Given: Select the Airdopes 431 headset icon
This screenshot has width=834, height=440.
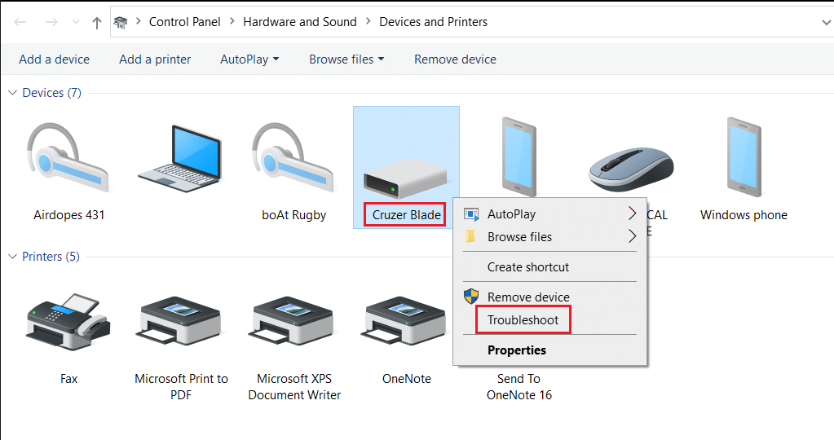Looking at the screenshot, I should coord(68,158).
